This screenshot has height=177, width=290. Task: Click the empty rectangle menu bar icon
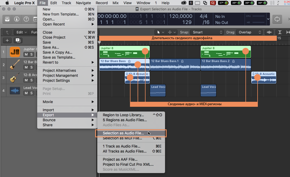[x=197, y=3]
